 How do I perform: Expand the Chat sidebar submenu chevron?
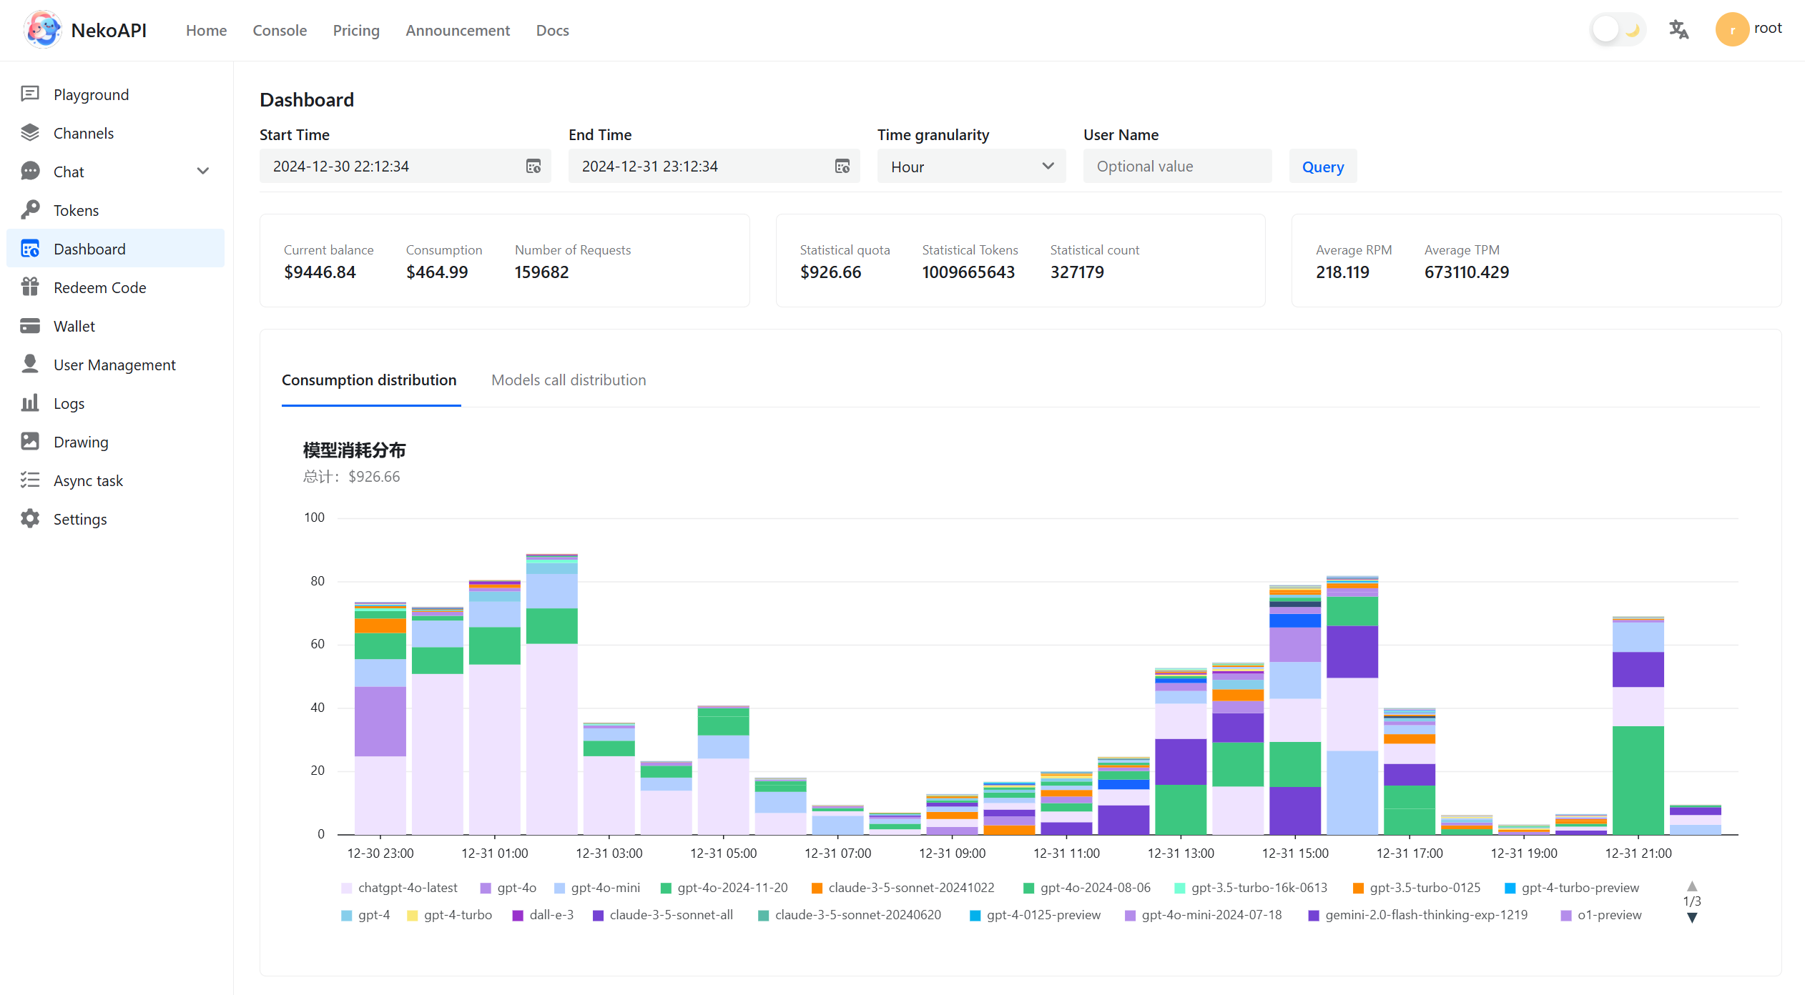[203, 172]
